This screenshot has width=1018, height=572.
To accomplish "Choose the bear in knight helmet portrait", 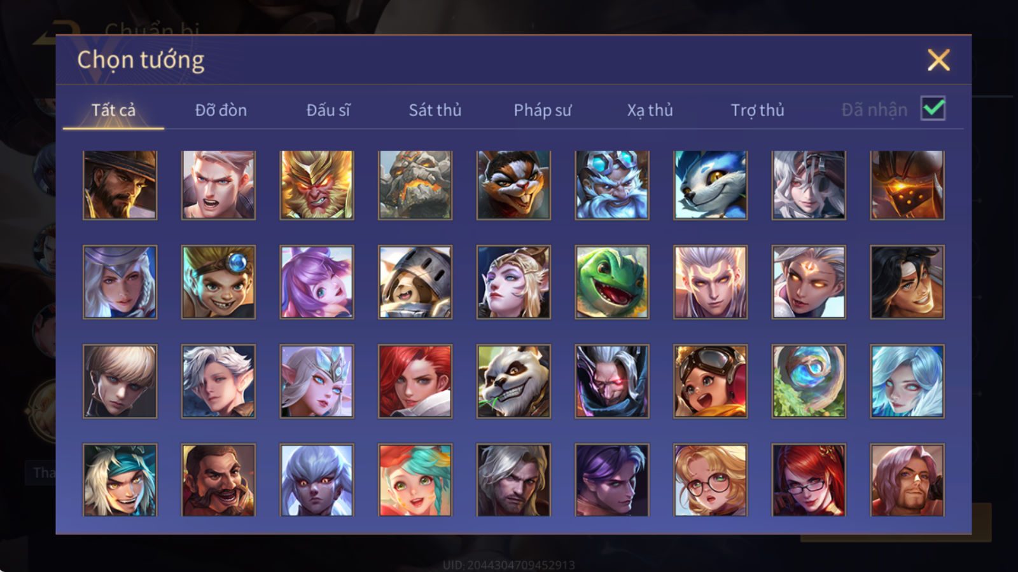I will [x=415, y=282].
